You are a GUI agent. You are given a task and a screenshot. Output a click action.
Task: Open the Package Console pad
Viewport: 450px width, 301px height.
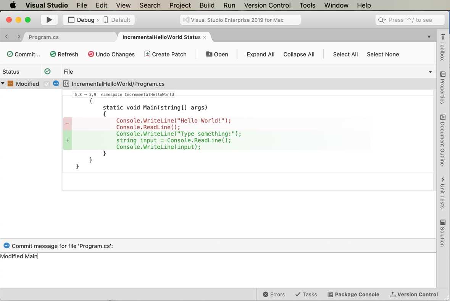[353, 295]
